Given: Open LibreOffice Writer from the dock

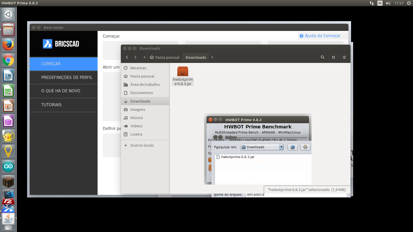Looking at the screenshot, I should coord(8,76).
